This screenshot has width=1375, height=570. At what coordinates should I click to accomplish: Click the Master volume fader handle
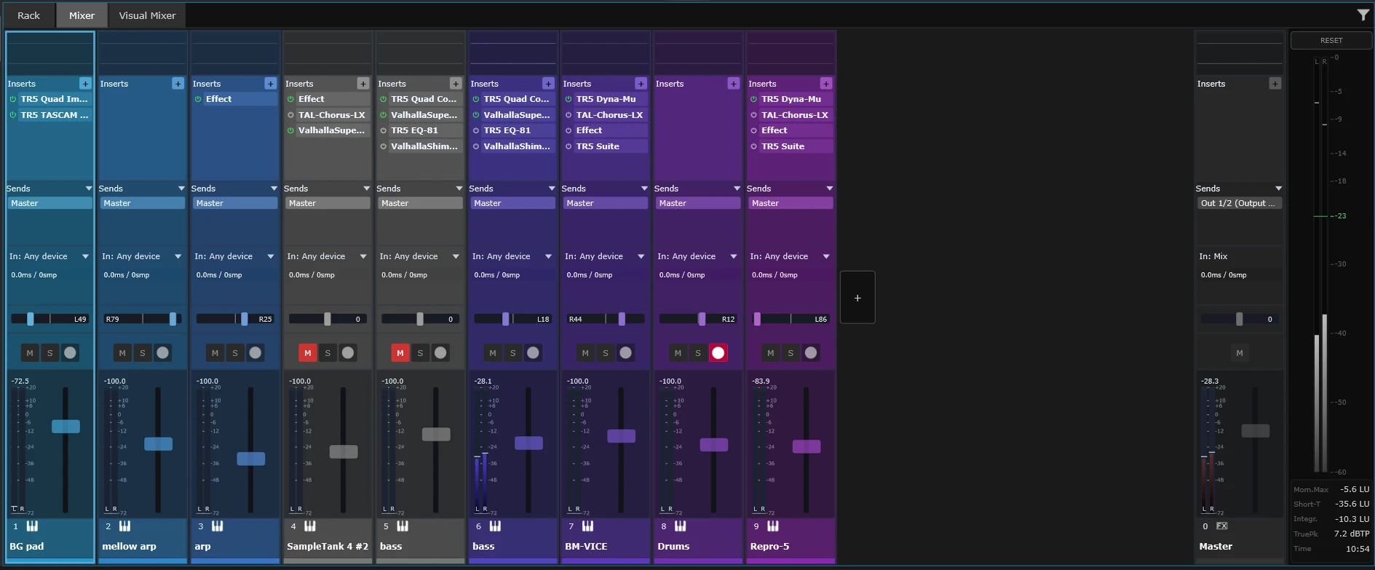click(1255, 431)
